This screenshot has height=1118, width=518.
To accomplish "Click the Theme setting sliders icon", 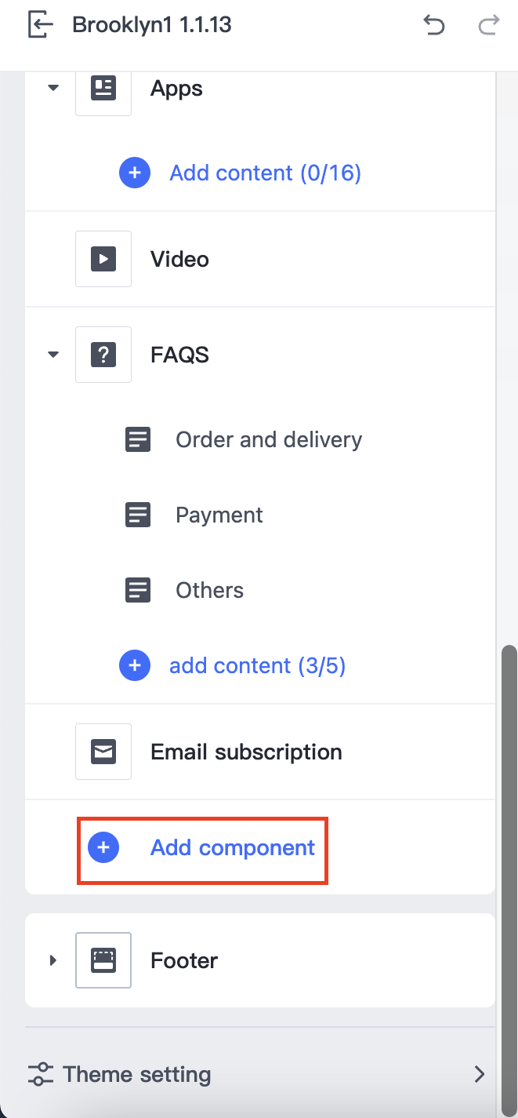I will (40, 1074).
